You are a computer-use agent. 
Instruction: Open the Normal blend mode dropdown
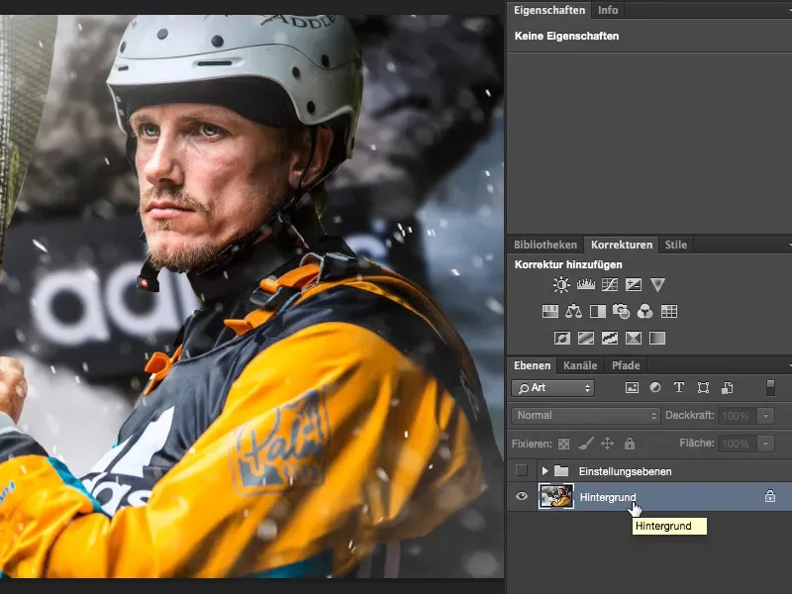coord(586,416)
